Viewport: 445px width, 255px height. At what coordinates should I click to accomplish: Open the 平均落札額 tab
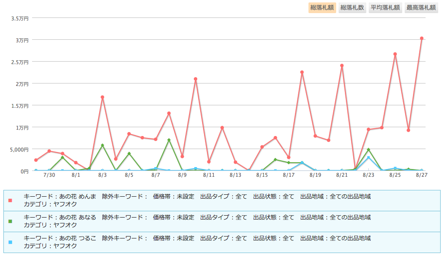point(385,7)
